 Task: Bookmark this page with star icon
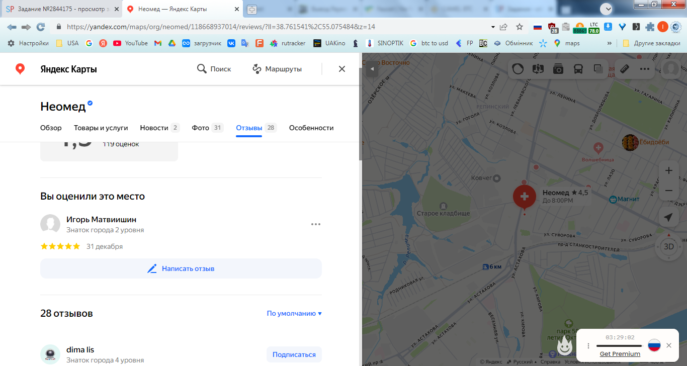pyautogui.click(x=520, y=27)
